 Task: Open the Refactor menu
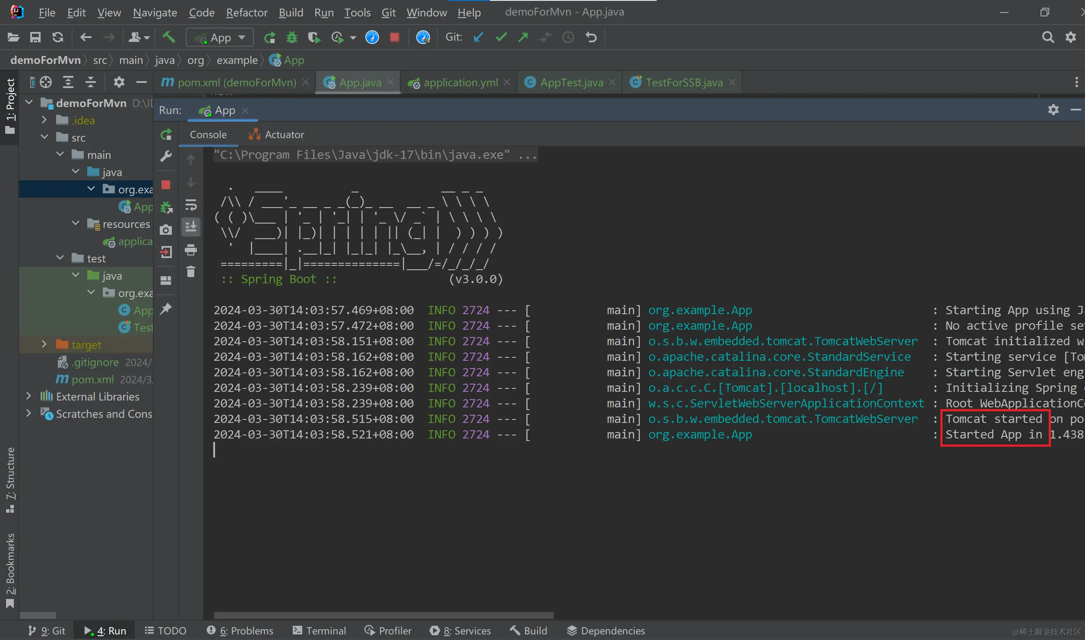pyautogui.click(x=247, y=13)
